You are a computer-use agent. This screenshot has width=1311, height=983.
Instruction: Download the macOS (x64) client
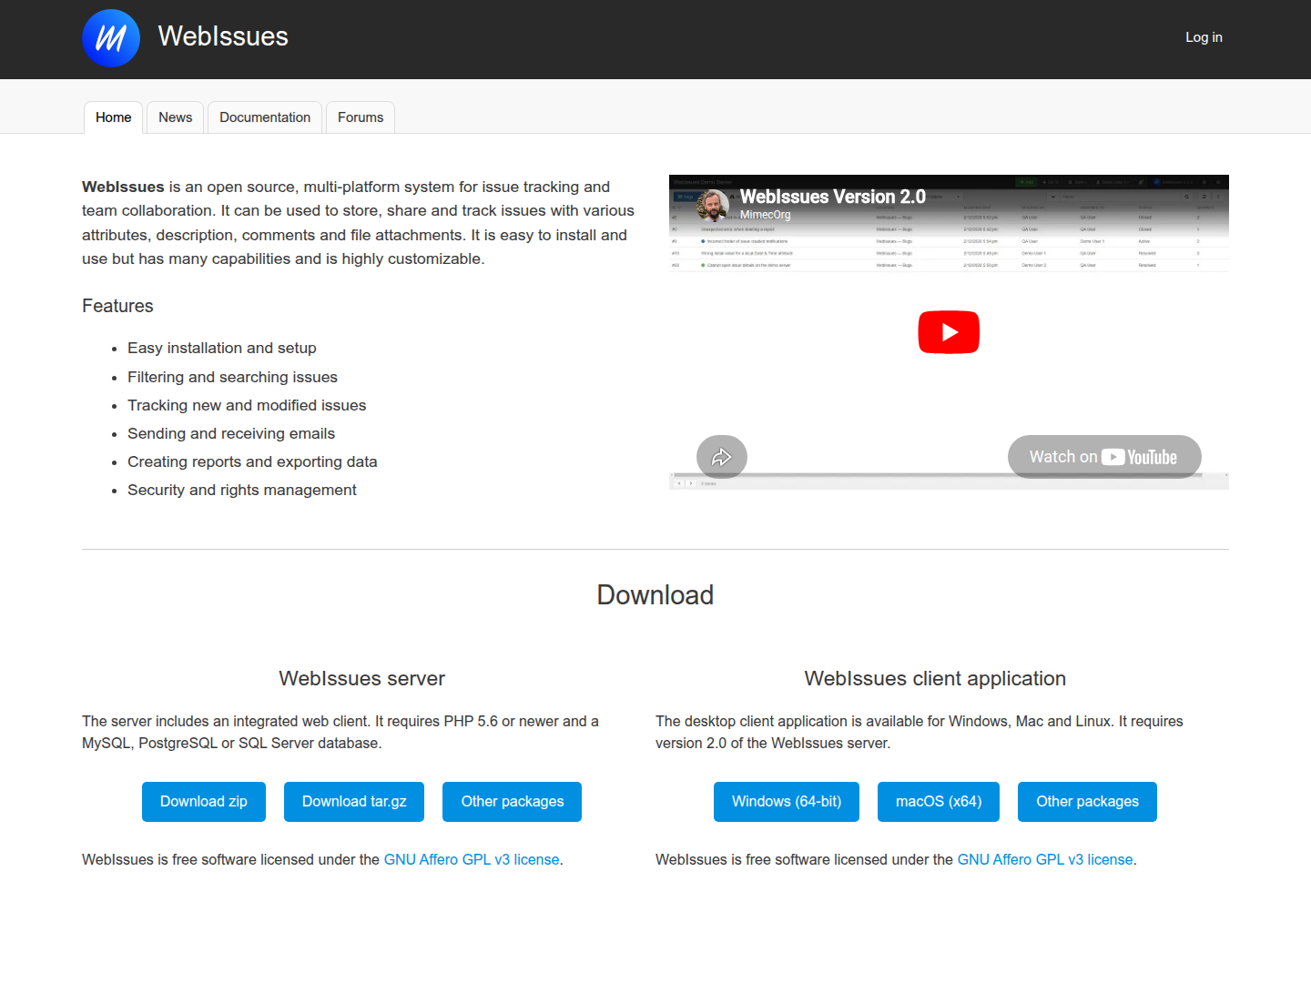939,802
